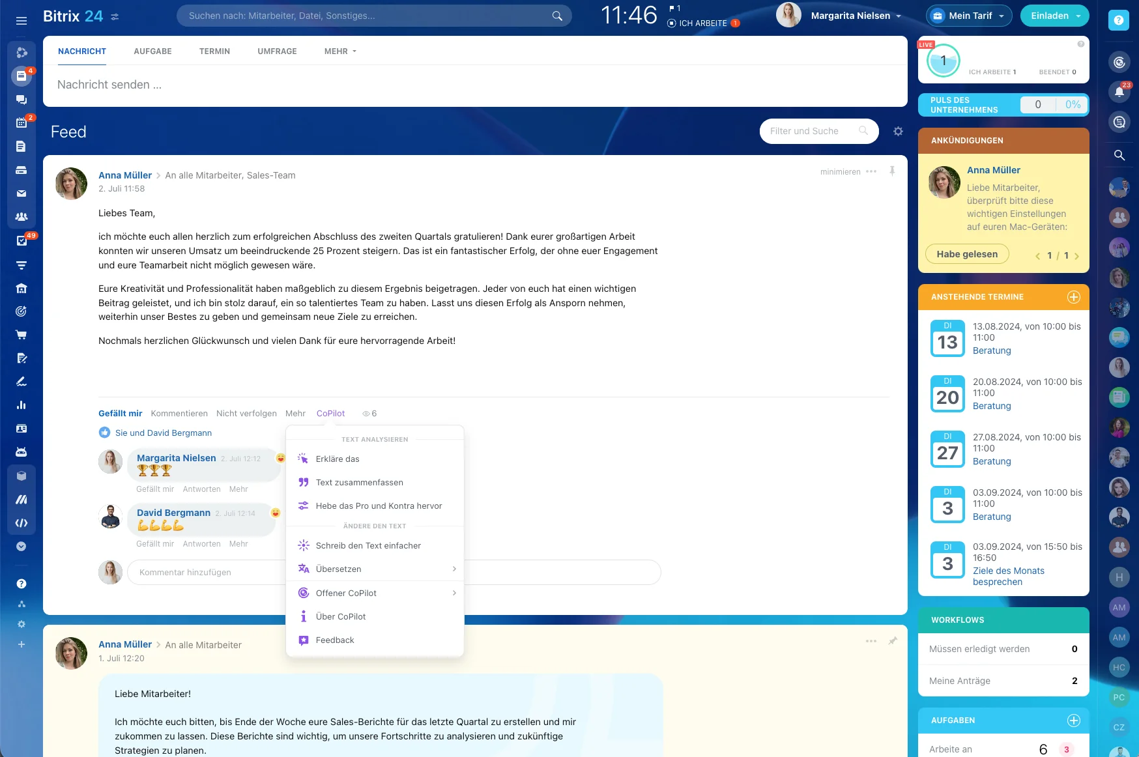Screen dimensions: 1139x757
Task: Toggle Nicht verfolgen on the post
Action: (x=246, y=414)
